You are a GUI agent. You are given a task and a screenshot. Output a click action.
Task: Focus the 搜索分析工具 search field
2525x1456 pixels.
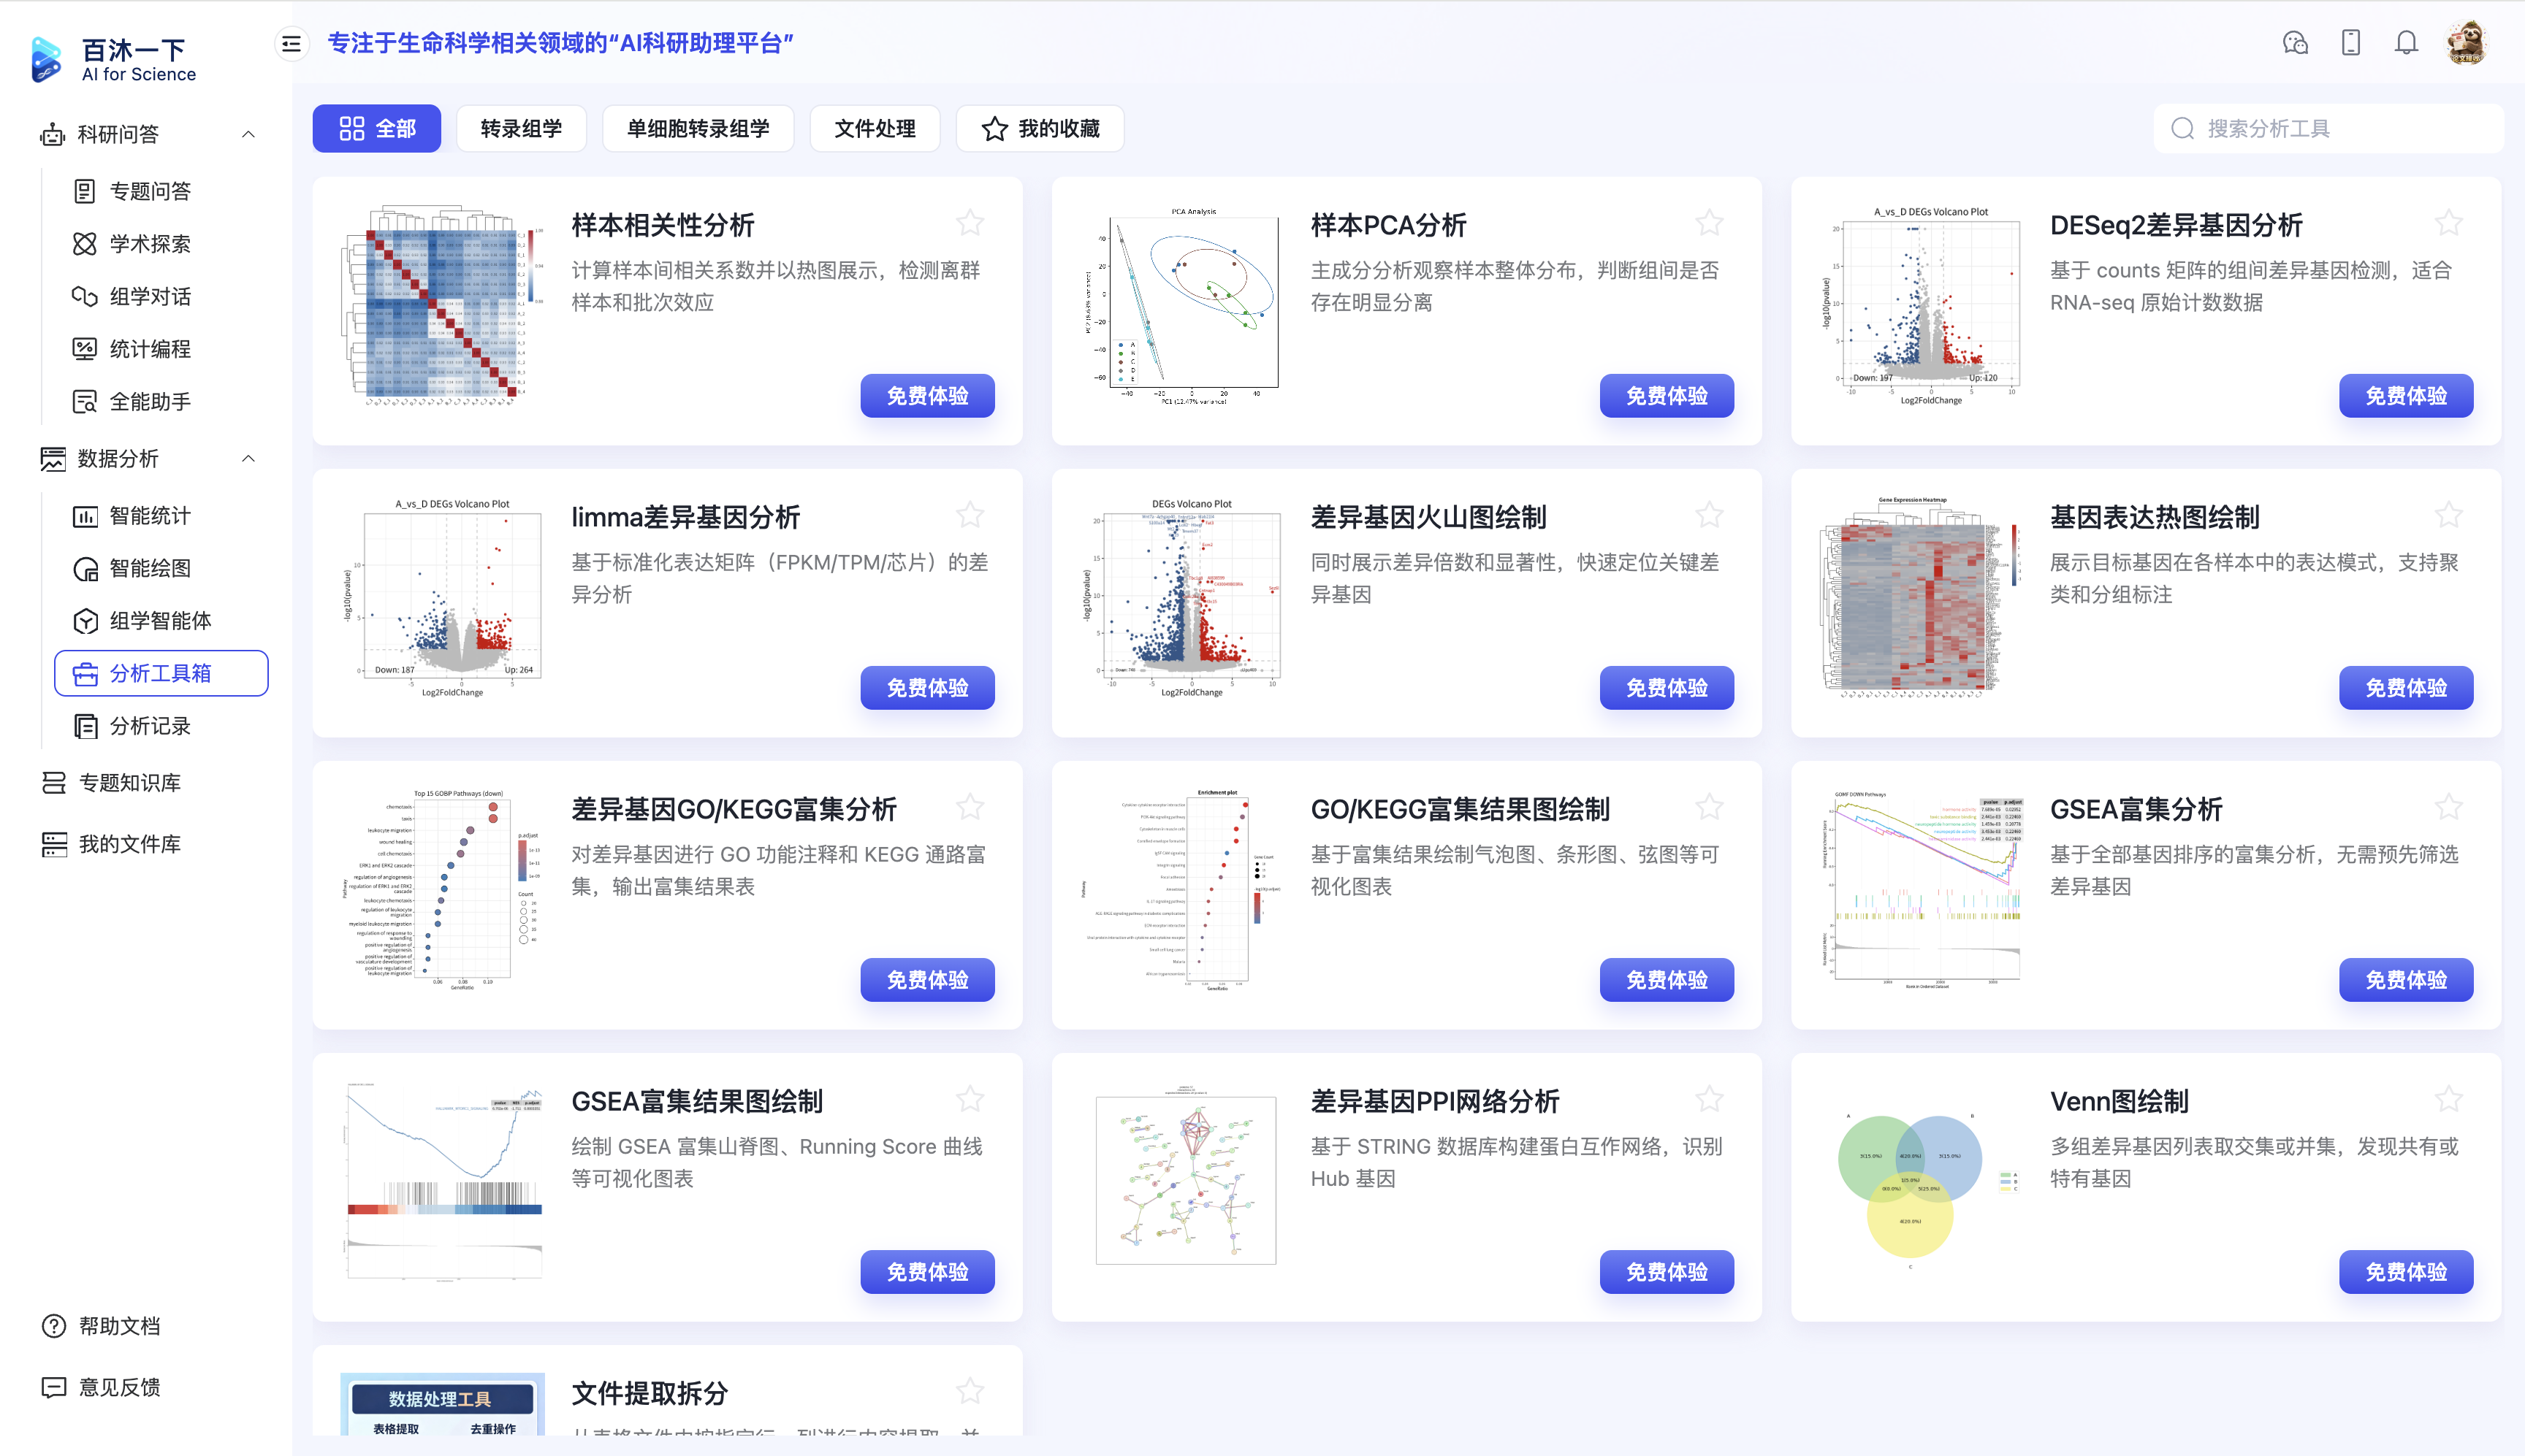click(x=2329, y=129)
